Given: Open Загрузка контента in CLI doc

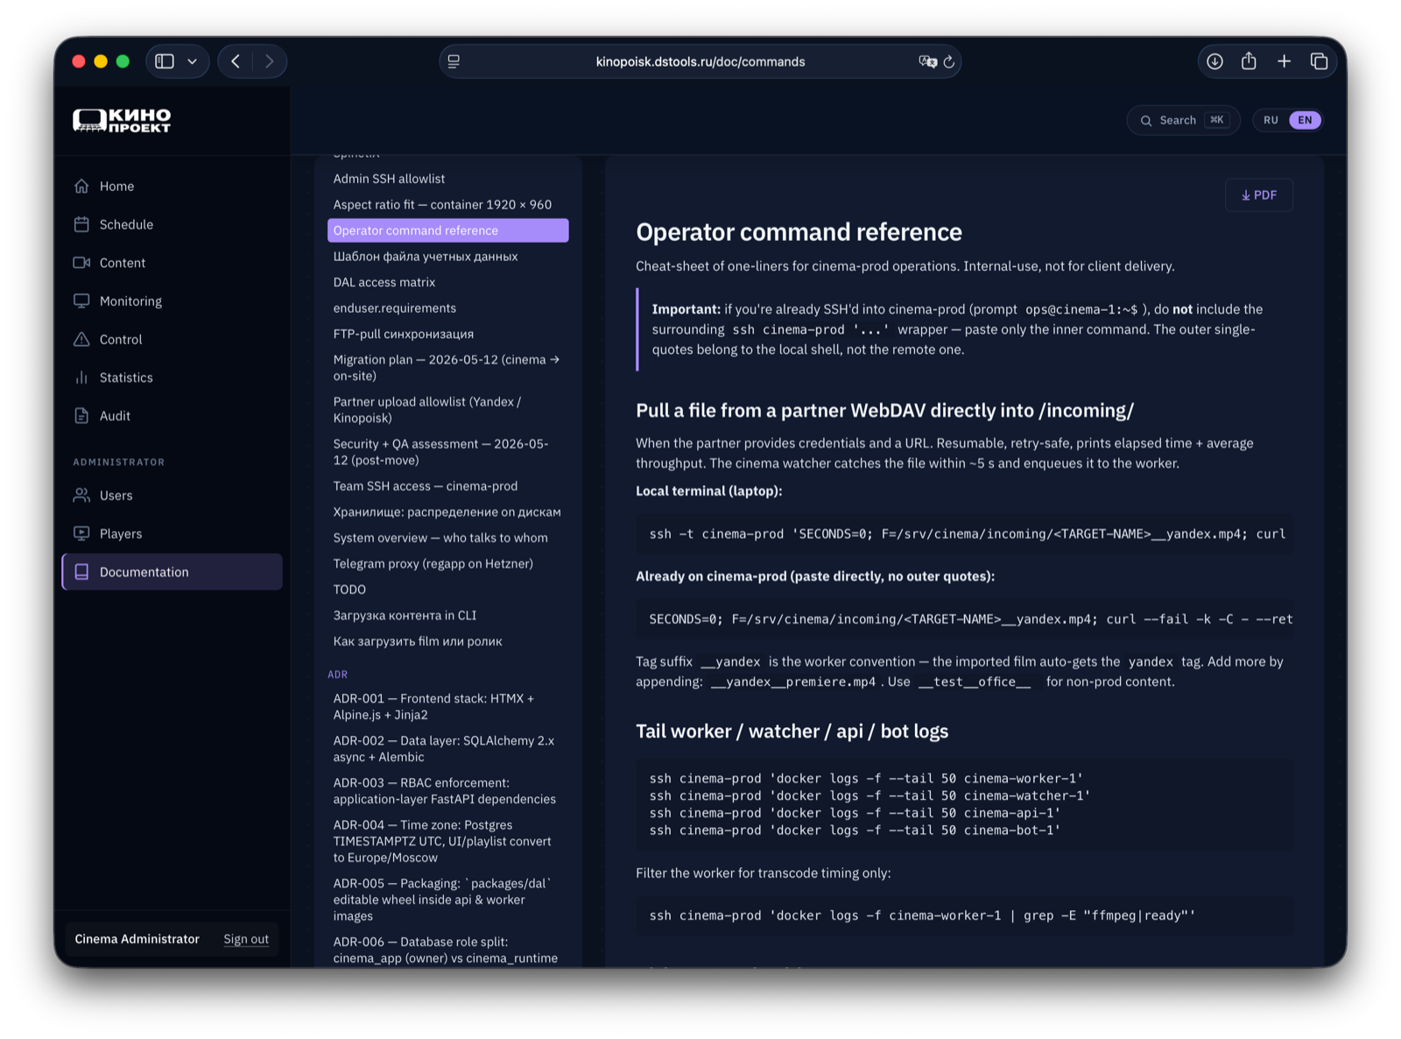Looking at the screenshot, I should click(x=447, y=615).
